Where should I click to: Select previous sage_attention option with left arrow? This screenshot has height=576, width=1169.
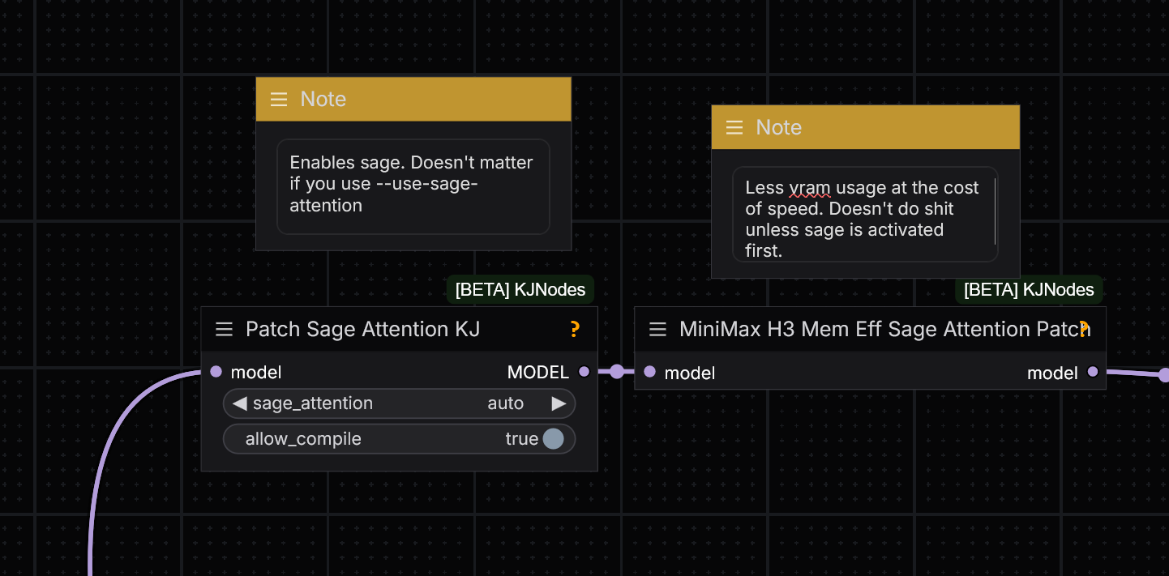click(x=239, y=403)
